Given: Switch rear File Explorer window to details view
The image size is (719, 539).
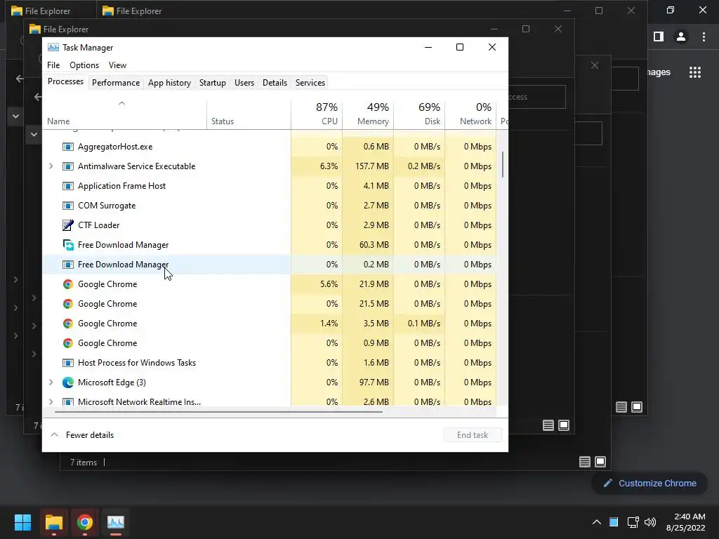Looking at the screenshot, I should [x=621, y=407].
